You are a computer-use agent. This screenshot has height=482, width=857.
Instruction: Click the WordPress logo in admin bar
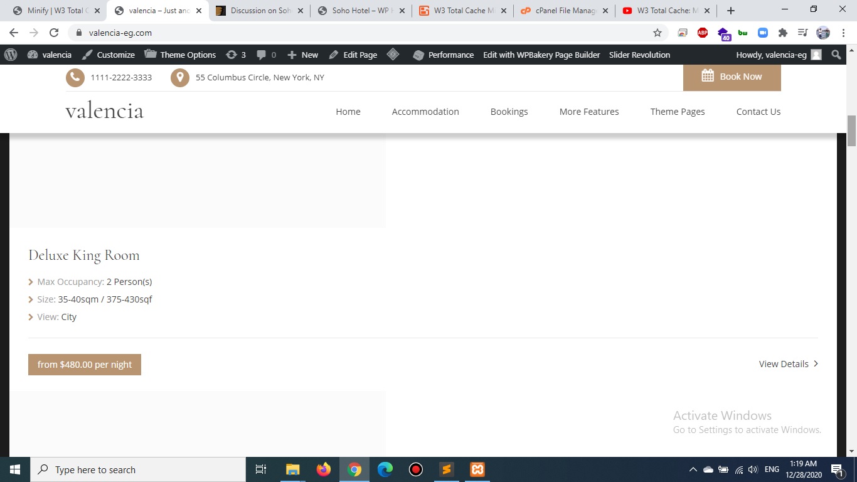(x=11, y=55)
